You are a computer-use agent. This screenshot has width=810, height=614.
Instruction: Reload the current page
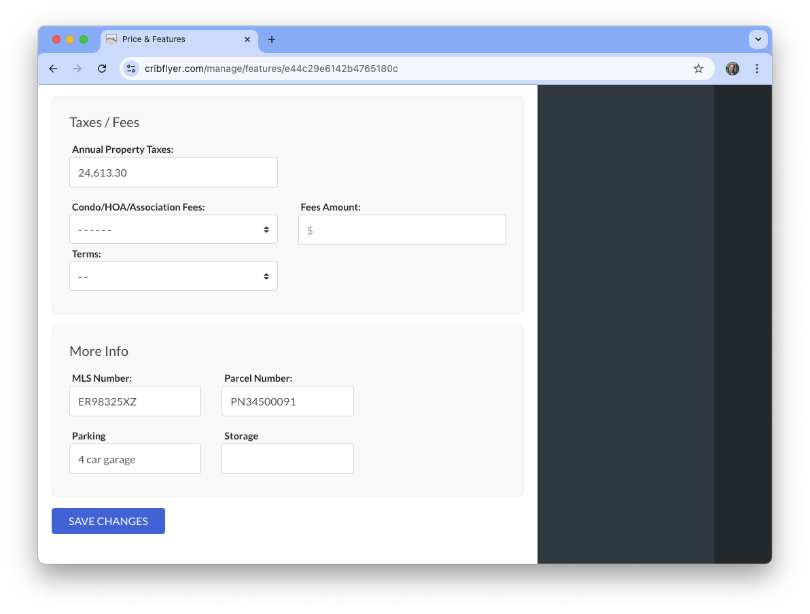(102, 69)
